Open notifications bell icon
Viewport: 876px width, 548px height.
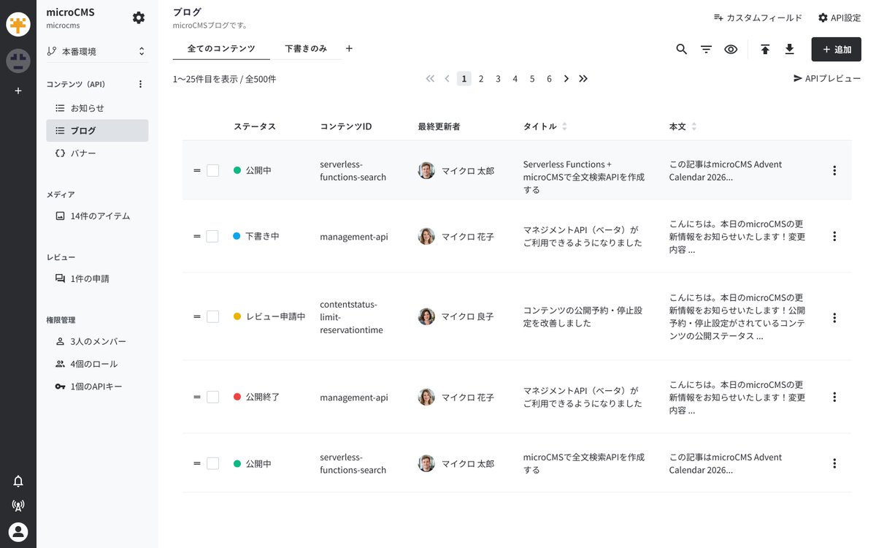tap(18, 481)
